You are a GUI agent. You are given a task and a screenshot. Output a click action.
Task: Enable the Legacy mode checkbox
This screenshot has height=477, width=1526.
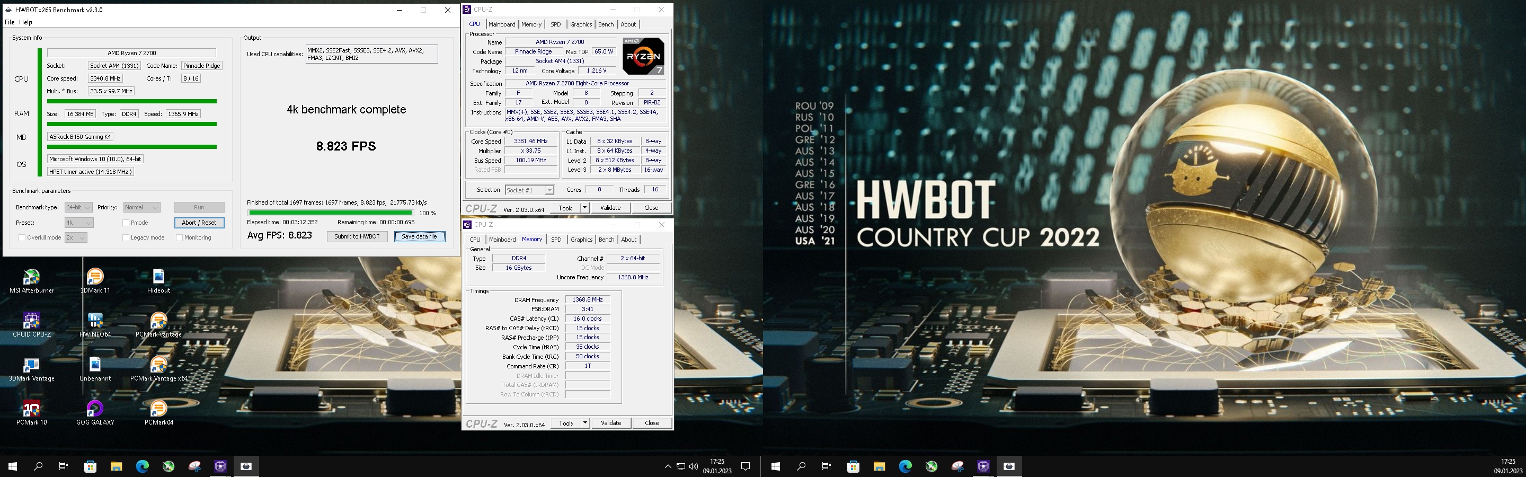tap(126, 237)
